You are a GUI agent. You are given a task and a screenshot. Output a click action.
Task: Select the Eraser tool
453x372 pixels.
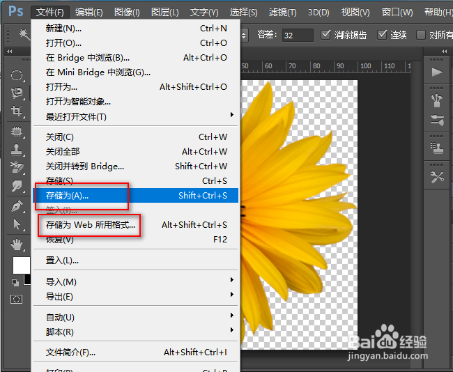17,167
